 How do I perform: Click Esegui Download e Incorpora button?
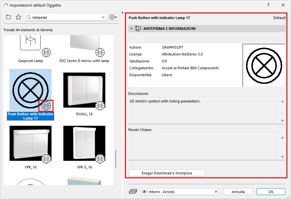[167, 173]
